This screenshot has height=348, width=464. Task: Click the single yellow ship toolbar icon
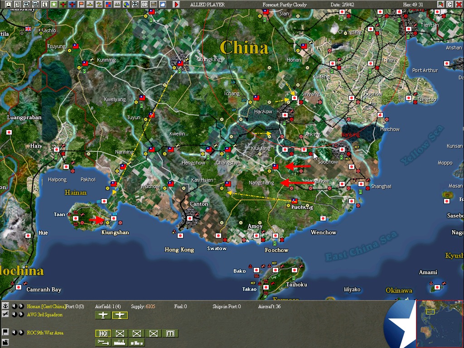pos(90,5)
